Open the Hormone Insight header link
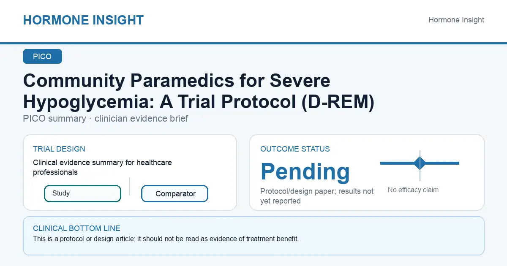 [x=456, y=20]
